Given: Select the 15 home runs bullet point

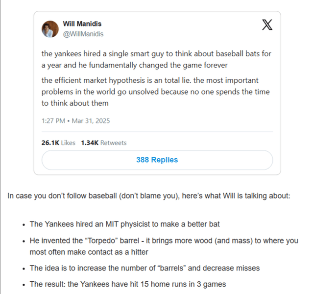Looking at the screenshot, I should point(128,284).
